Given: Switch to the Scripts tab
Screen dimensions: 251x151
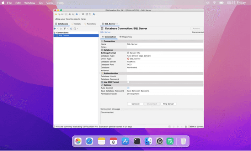Looking at the screenshot, I should point(76,24).
